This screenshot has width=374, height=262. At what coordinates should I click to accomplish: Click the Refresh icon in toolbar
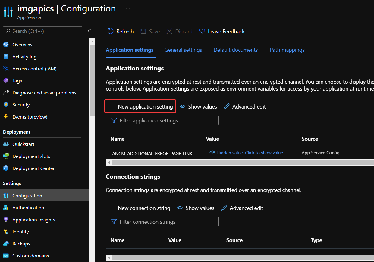coord(111,32)
